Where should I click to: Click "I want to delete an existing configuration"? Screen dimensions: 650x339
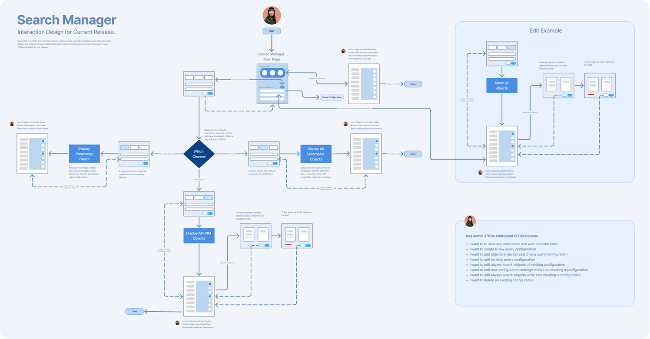tap(501, 280)
